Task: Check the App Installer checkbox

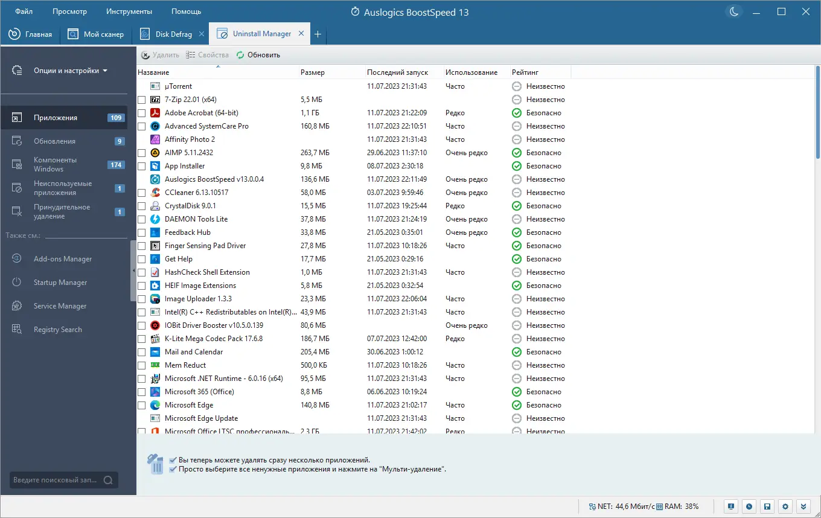Action: [x=142, y=166]
